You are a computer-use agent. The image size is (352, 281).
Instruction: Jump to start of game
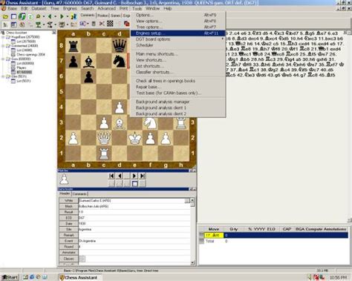[x=111, y=176]
